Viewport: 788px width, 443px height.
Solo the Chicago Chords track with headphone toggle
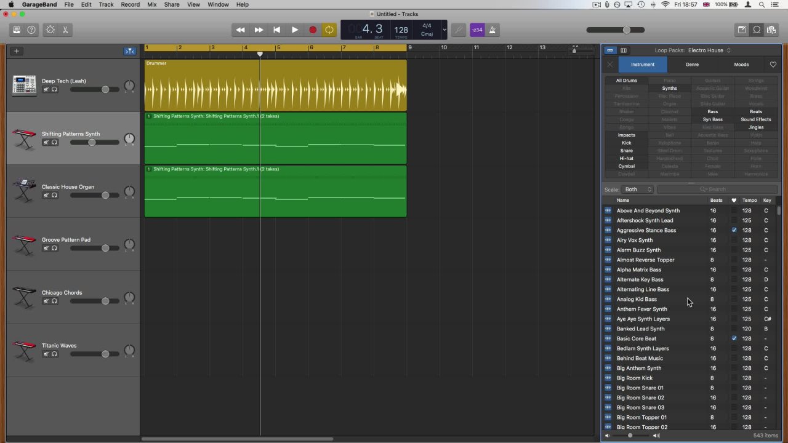(54, 301)
